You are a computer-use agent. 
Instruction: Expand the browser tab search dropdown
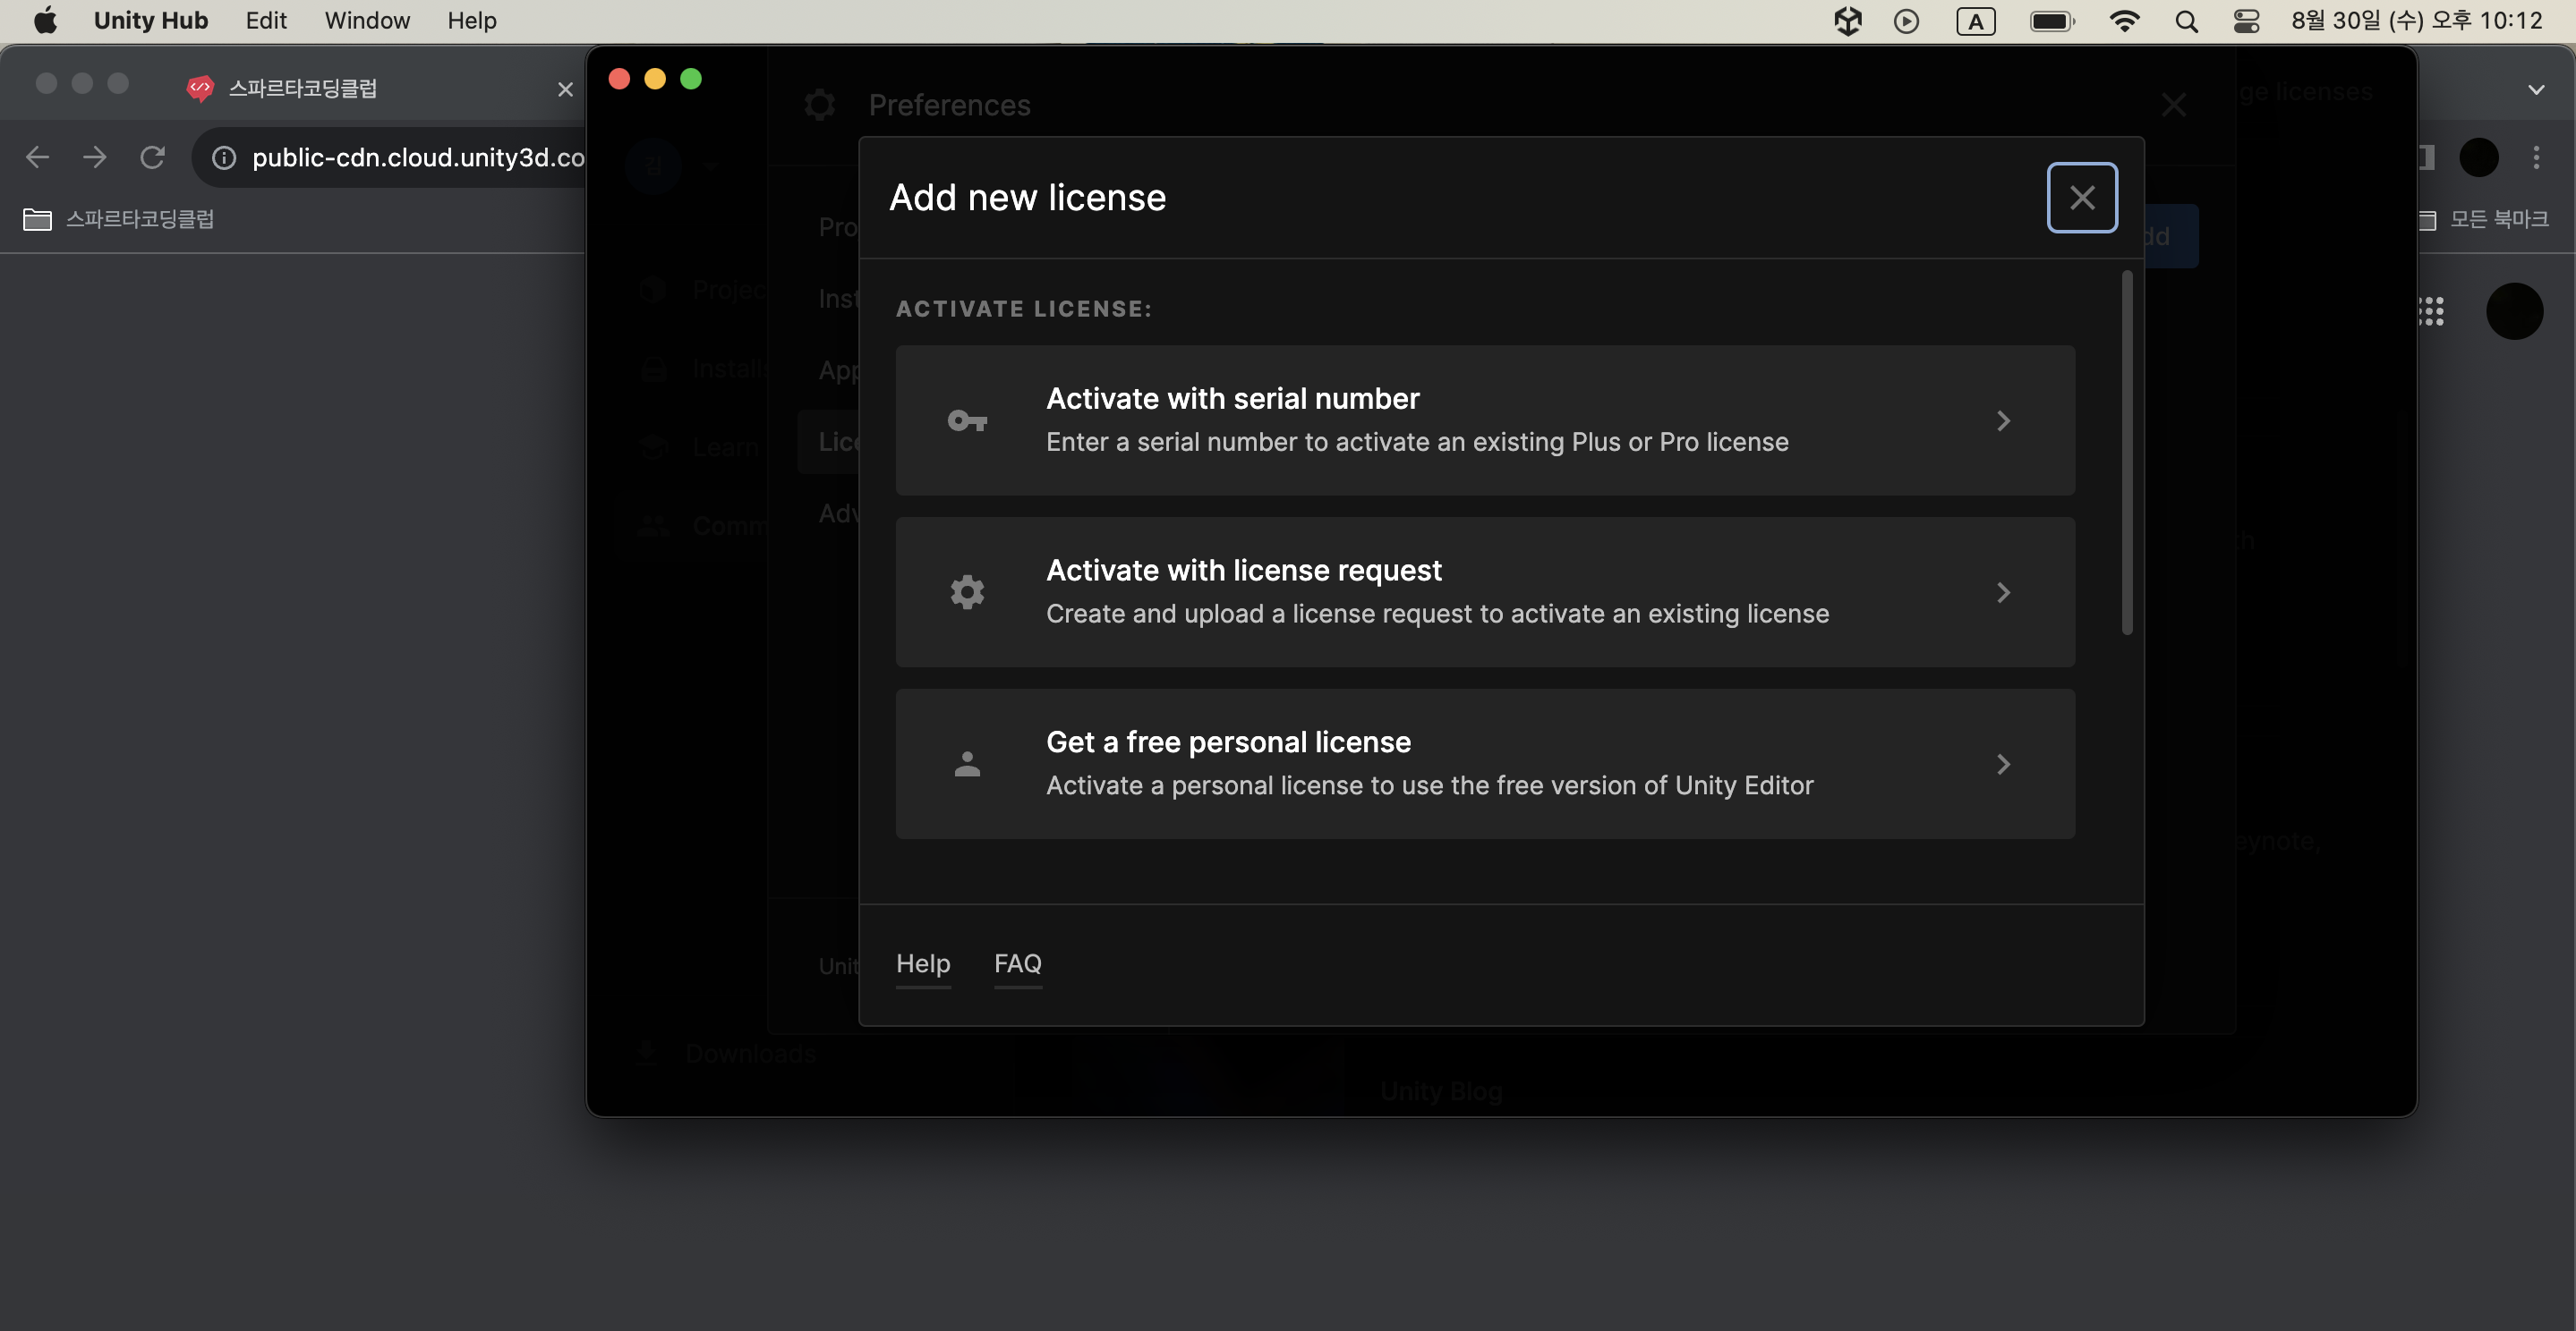[x=2536, y=89]
